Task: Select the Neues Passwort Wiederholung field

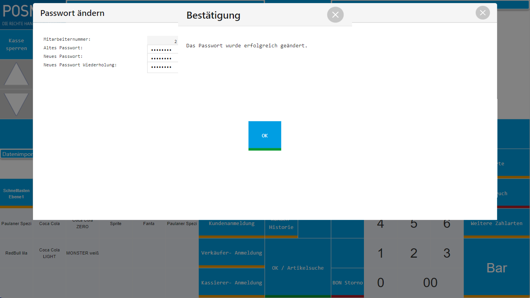Action: click(162, 67)
